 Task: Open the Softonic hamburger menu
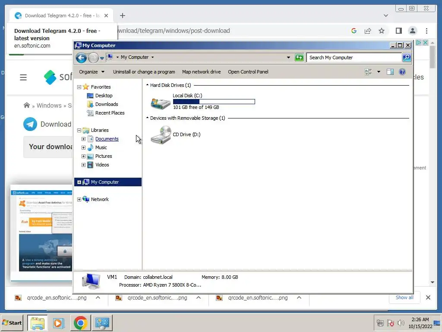pos(23,77)
